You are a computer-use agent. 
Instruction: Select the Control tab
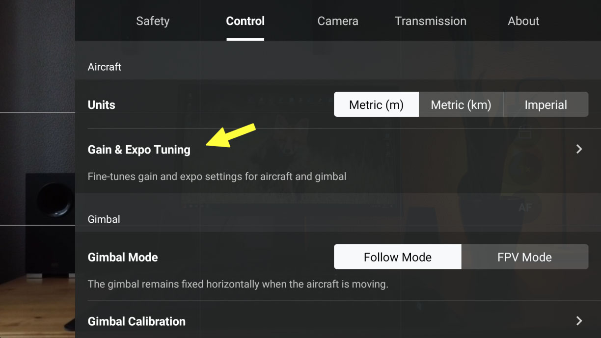click(245, 21)
